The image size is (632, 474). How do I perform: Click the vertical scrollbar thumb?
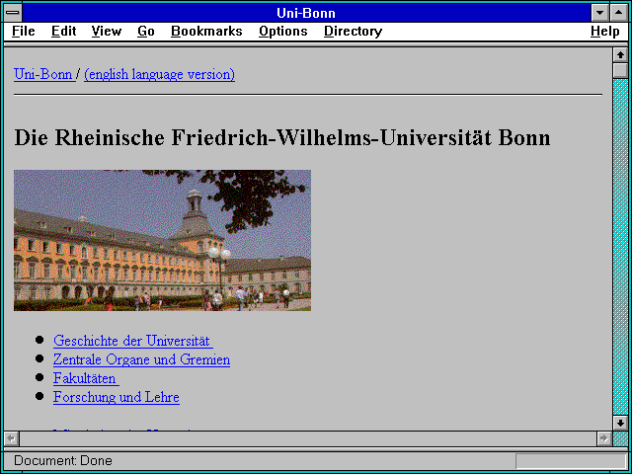tap(620, 70)
